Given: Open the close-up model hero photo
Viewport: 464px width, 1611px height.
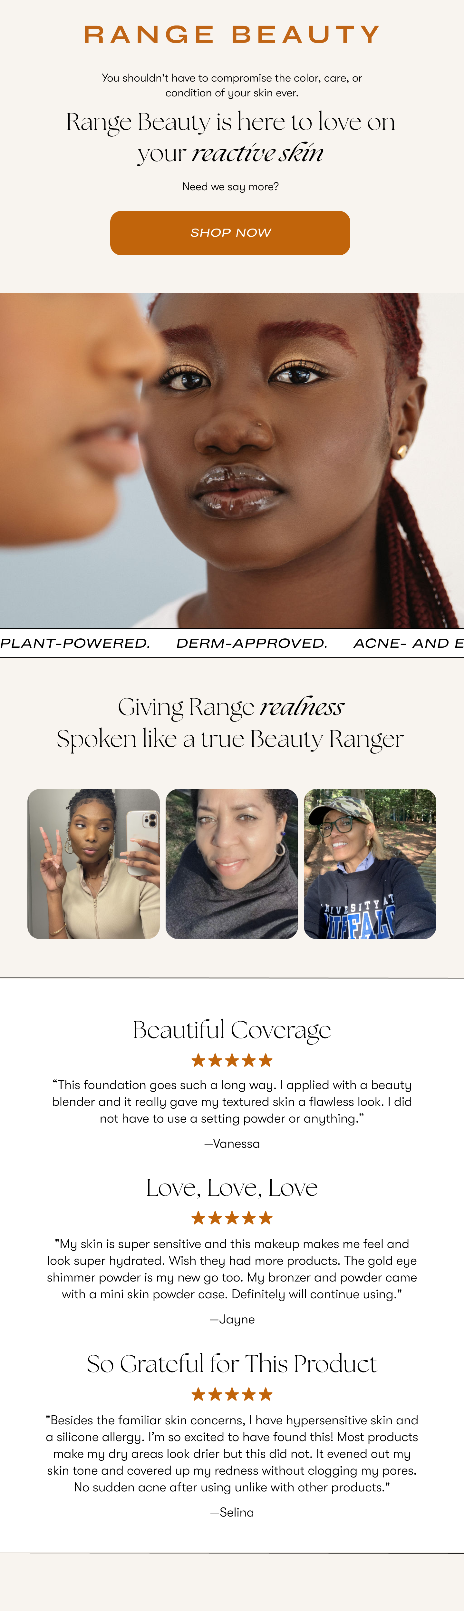Looking at the screenshot, I should coord(232,460).
